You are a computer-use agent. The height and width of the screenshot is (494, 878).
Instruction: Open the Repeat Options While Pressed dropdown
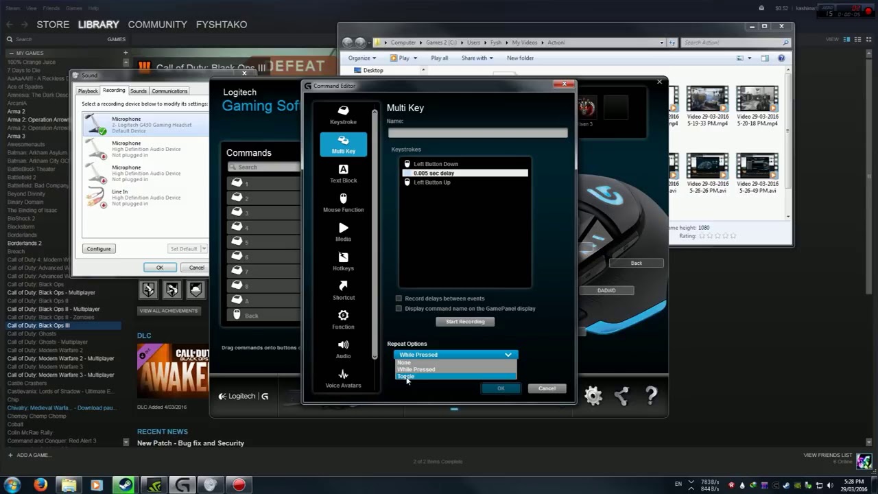(x=455, y=355)
